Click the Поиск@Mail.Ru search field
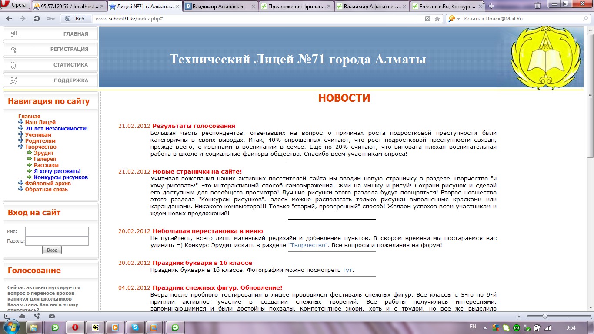Screen dimensions: 594x334 coord(521,19)
